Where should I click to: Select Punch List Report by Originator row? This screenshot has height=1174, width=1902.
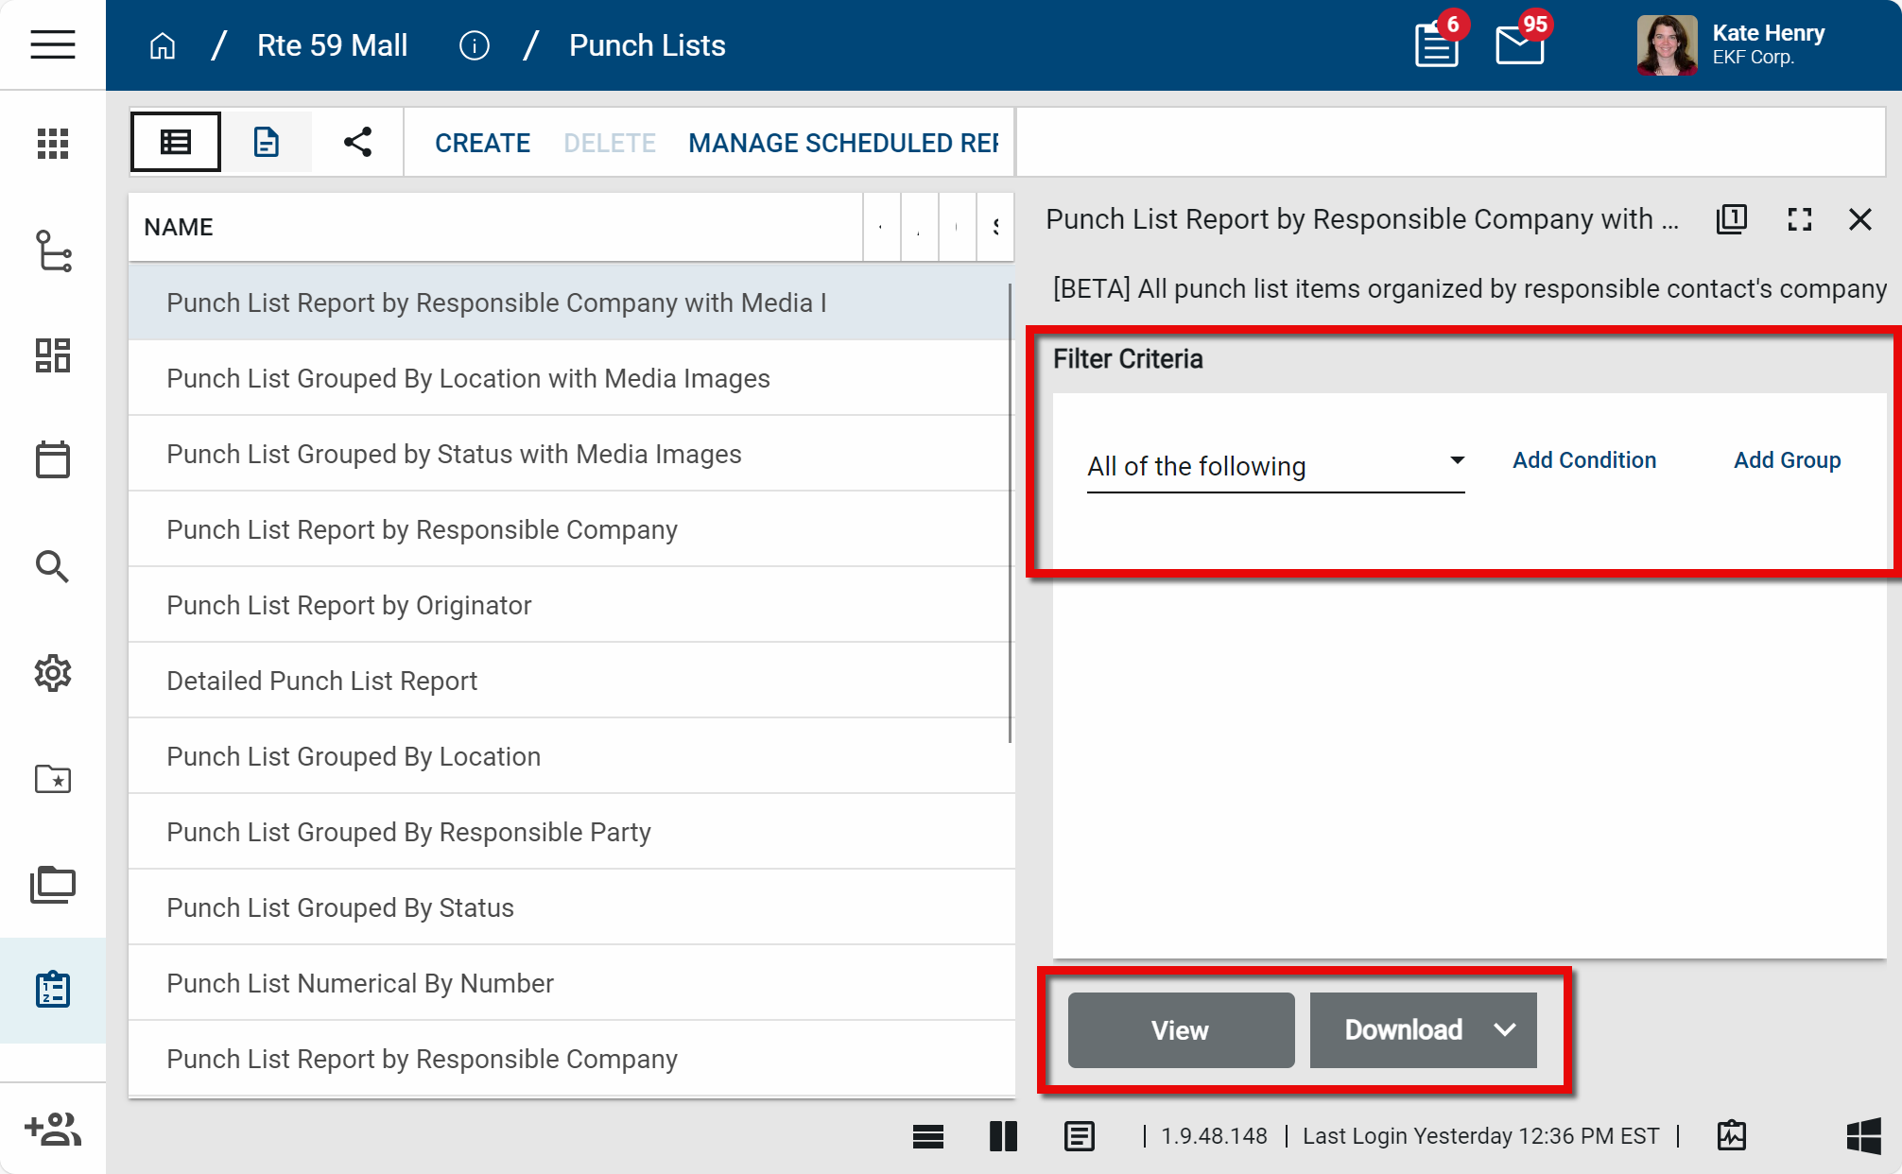pyautogui.click(x=349, y=605)
